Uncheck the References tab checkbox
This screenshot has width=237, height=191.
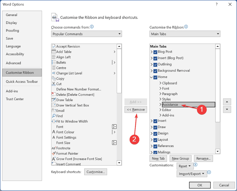click(155, 146)
